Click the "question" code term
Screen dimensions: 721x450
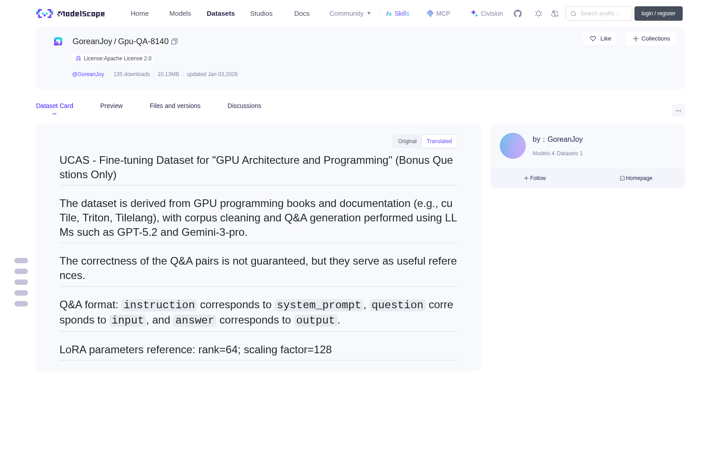point(397,305)
